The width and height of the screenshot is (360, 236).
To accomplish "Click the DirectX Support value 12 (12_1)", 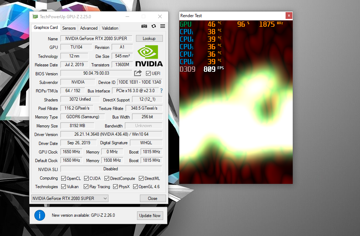I will coord(147,100).
